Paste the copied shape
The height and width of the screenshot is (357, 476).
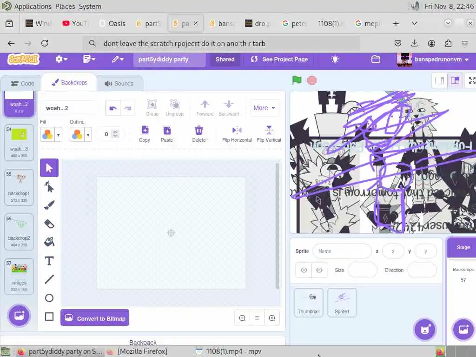(x=167, y=134)
